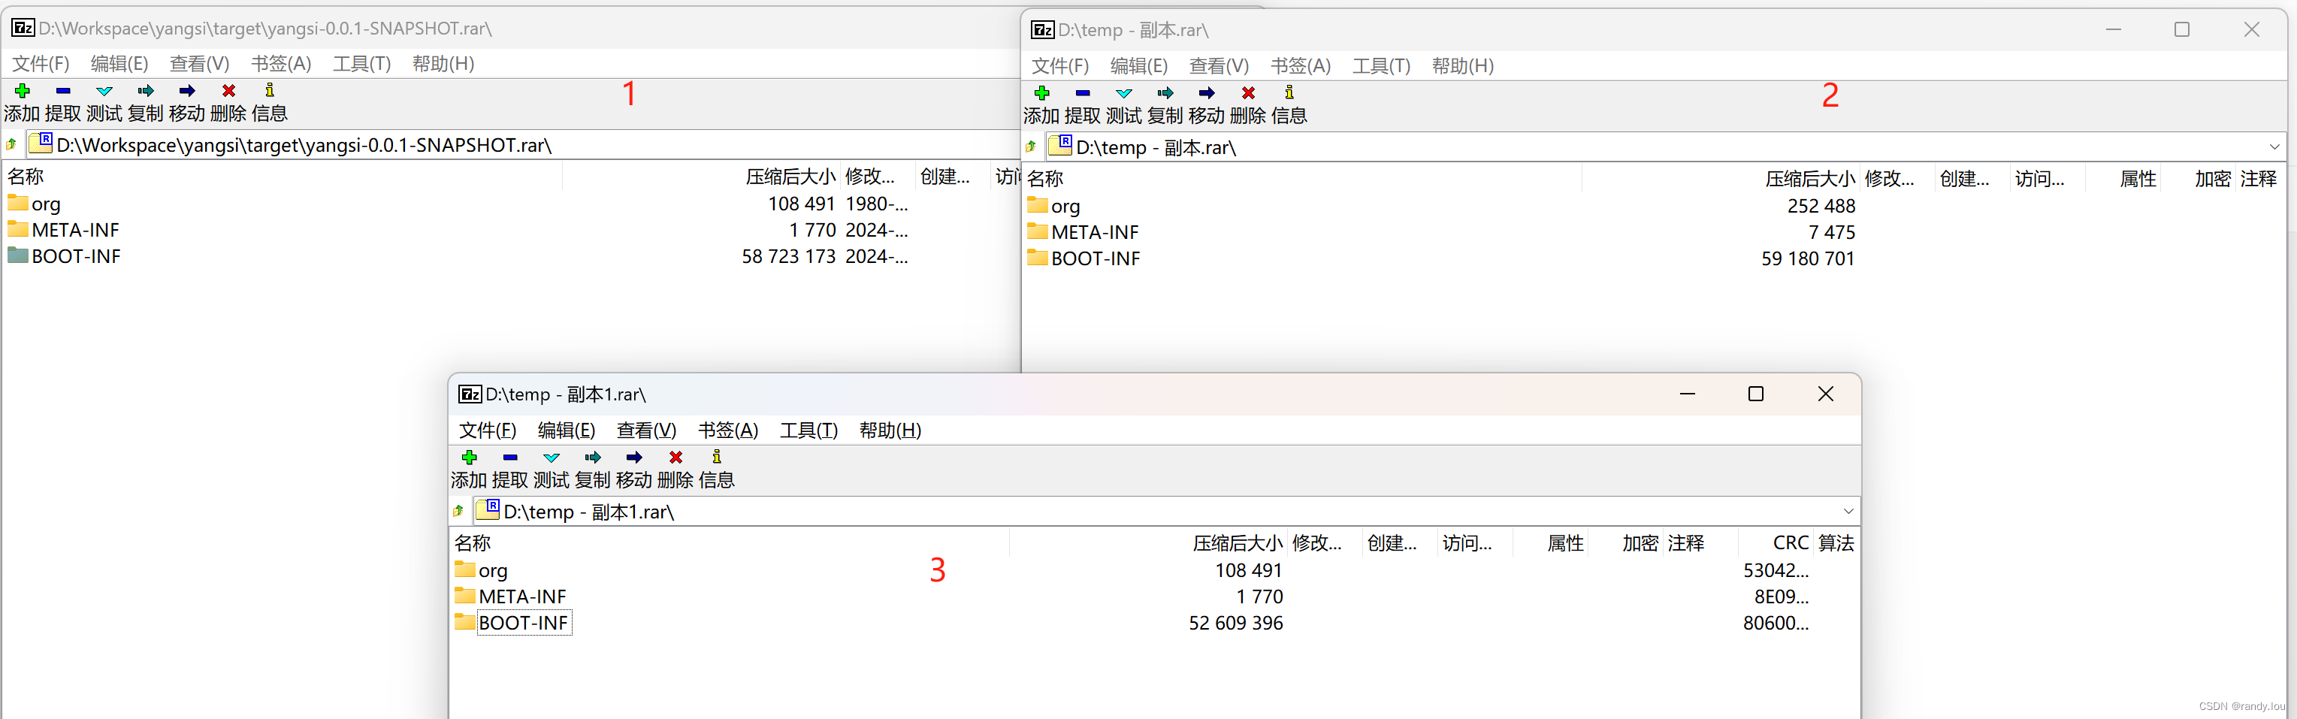The width and height of the screenshot is (2297, 719).
Task: Select org folder in temp - 副本1.rar window
Action: pos(482,570)
